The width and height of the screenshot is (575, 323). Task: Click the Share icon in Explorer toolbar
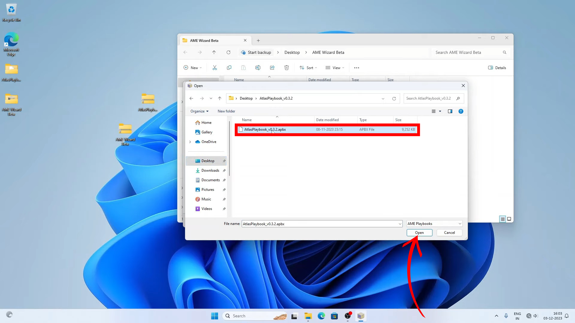(x=272, y=68)
